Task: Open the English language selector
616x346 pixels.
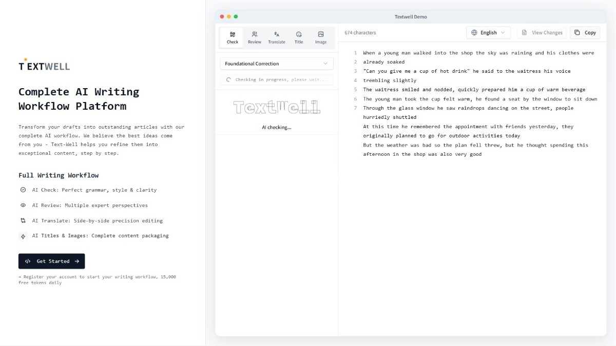Action: [488, 32]
